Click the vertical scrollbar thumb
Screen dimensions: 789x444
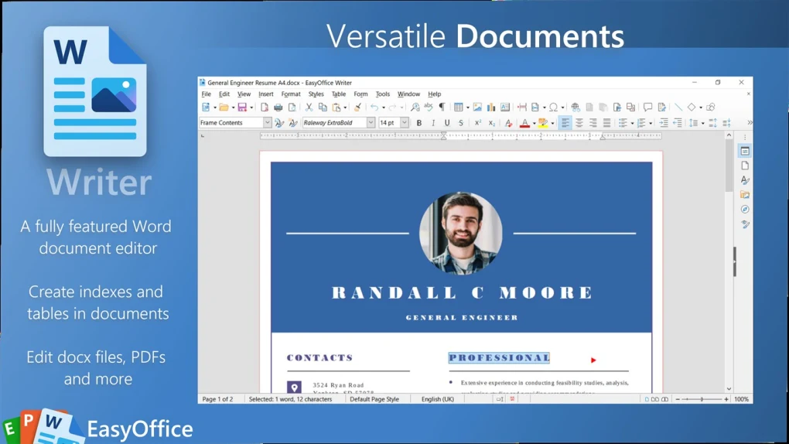729,166
